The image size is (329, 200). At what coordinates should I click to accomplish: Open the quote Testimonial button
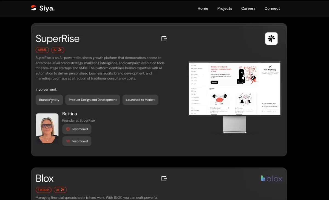point(77,141)
